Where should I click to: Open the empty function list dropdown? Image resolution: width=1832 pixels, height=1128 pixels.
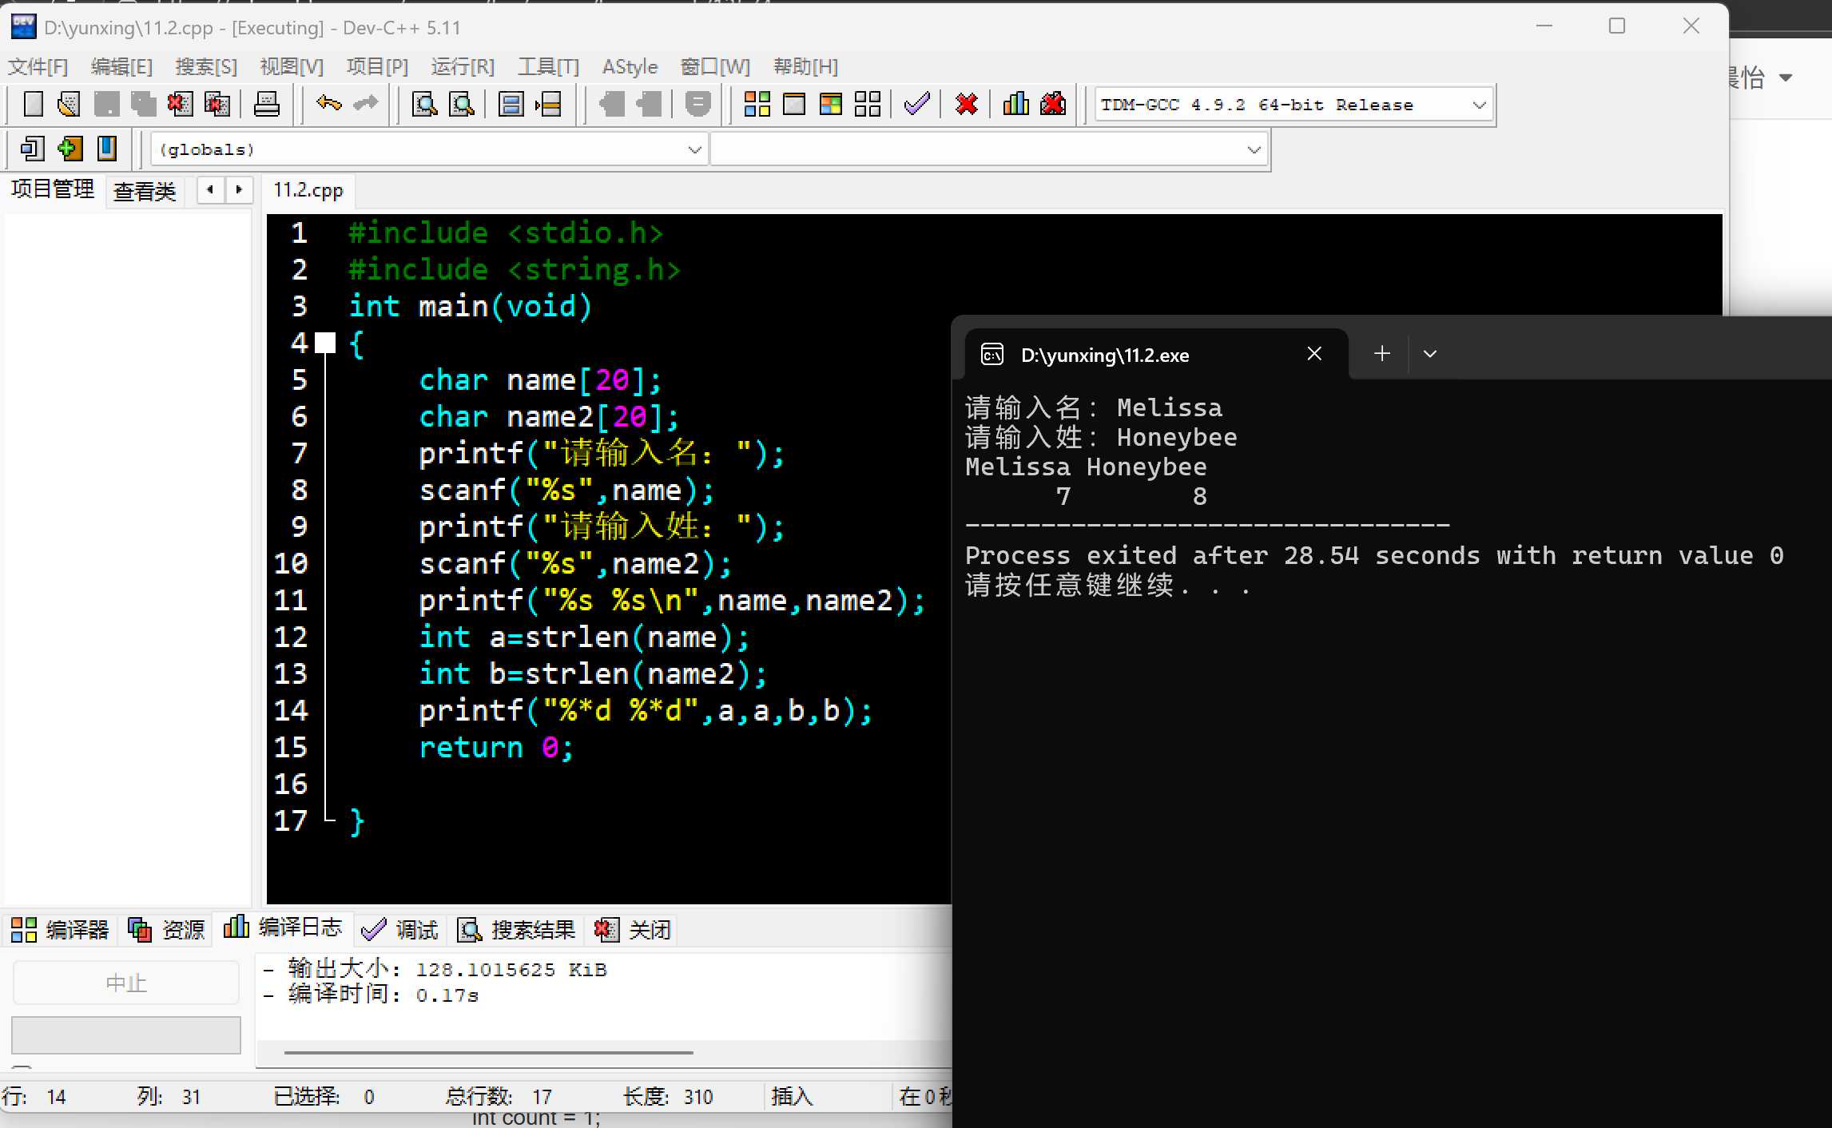(1254, 149)
